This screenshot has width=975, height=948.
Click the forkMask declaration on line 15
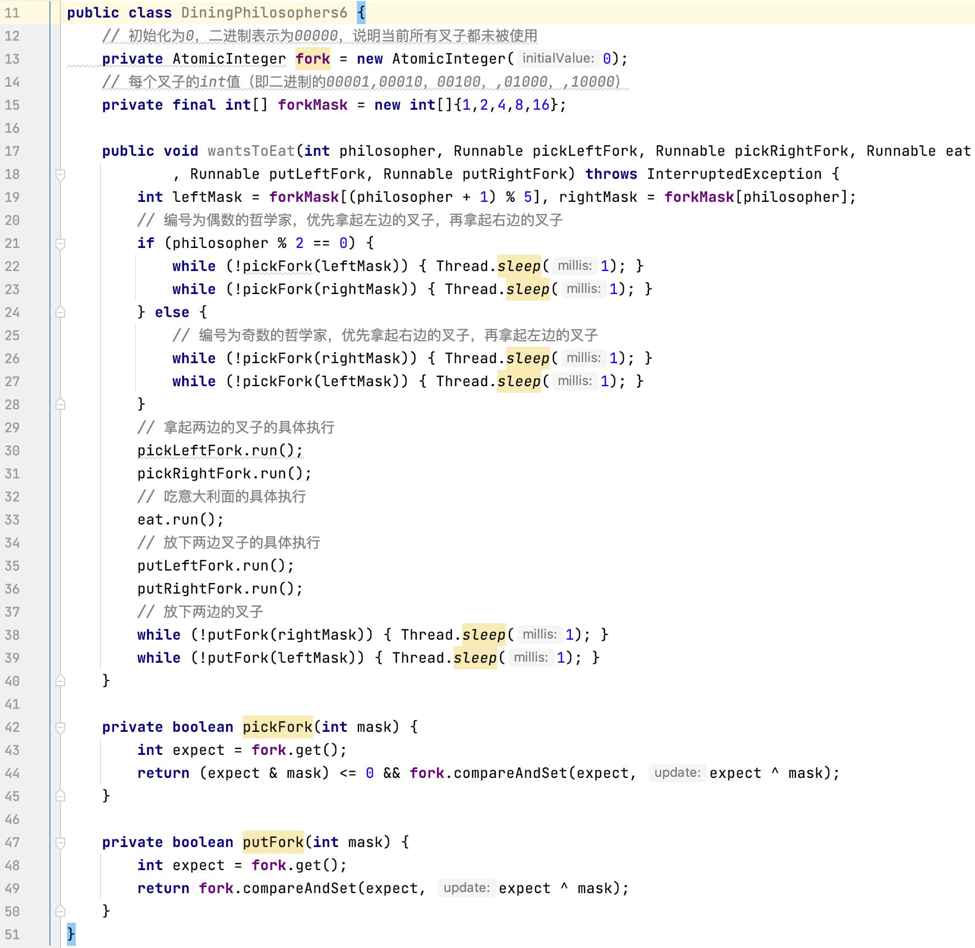click(312, 105)
